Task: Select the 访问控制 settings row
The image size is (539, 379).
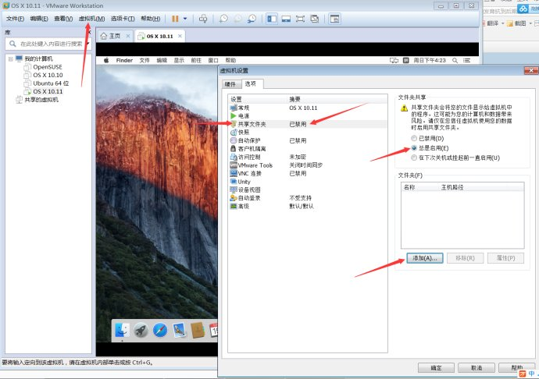Action: pyautogui.click(x=308, y=157)
